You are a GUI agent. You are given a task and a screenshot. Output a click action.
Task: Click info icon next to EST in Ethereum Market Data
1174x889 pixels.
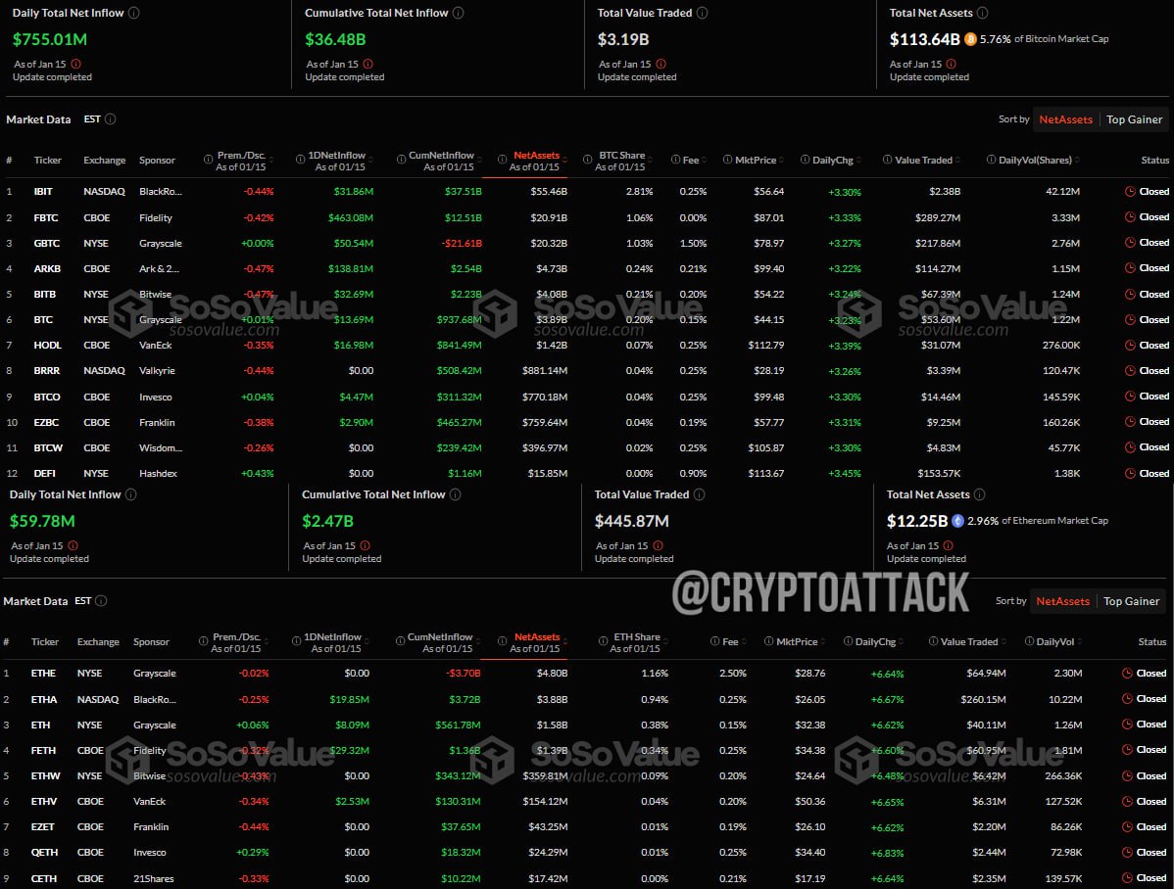pos(101,601)
